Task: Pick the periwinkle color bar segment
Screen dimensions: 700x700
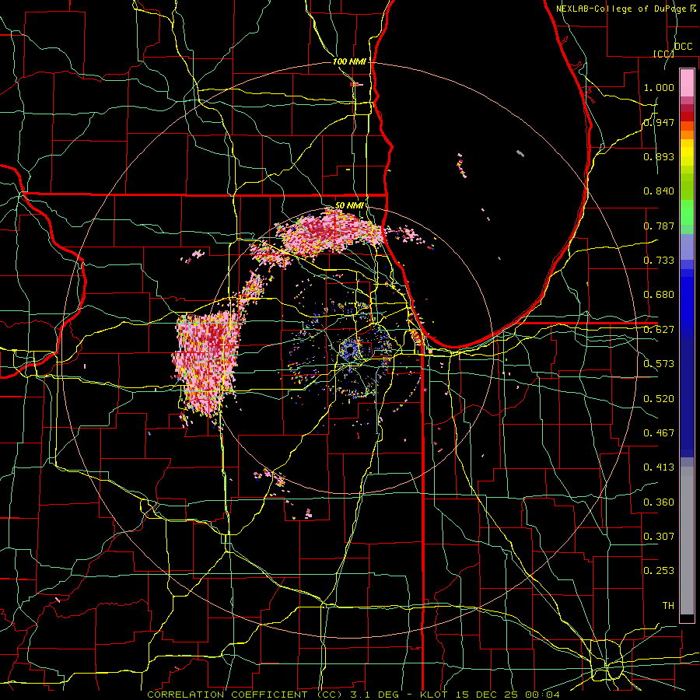Action: pos(687,247)
